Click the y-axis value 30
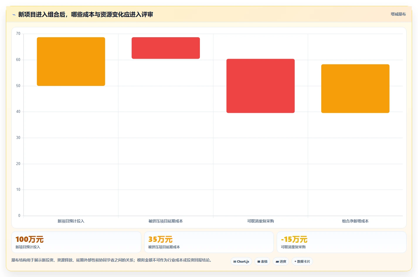Viewport: 418px width, 277px height. click(x=18, y=138)
